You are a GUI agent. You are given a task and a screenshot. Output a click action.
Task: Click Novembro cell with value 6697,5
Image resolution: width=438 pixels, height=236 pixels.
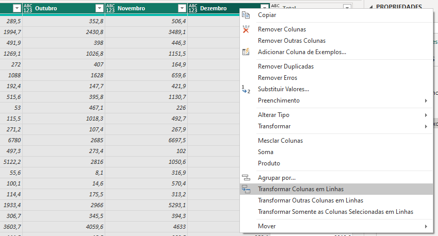[146, 140]
